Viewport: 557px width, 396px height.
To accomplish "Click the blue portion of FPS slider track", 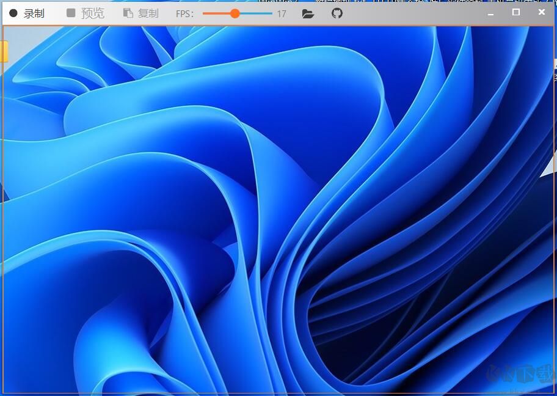I will point(257,13).
